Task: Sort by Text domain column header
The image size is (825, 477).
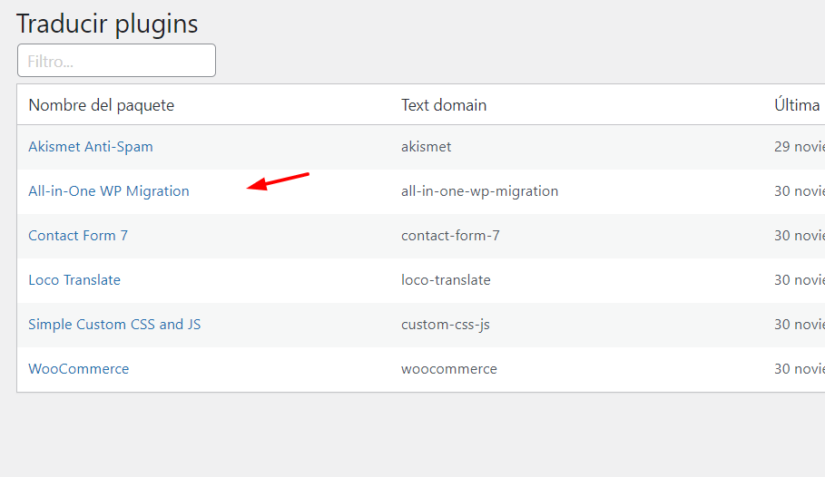Action: pos(444,105)
